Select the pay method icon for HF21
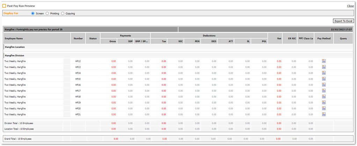The image size is (357, 146). pos(324,114)
